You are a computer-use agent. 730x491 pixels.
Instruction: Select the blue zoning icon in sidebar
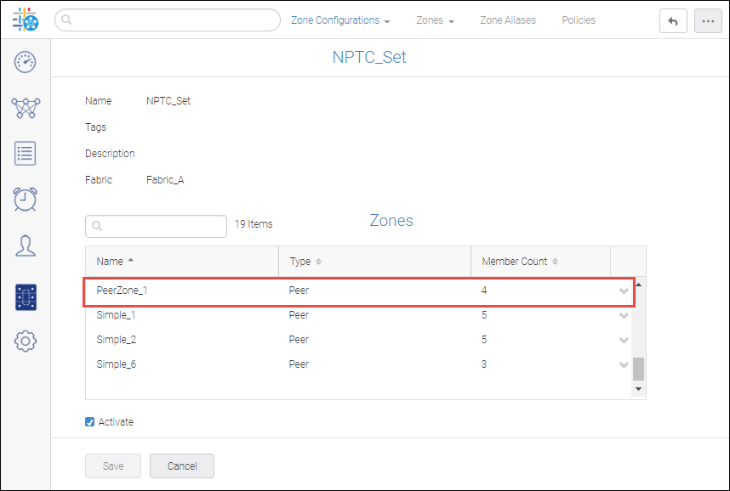click(26, 297)
